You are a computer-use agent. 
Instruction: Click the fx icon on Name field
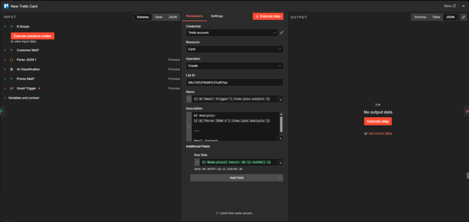189,99
